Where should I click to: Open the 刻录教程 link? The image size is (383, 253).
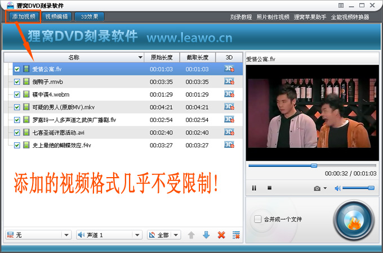point(241,17)
